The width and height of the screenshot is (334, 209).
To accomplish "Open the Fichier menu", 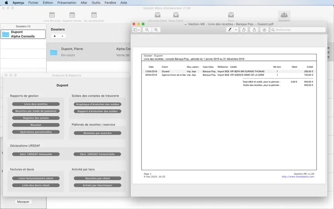I will (x=34, y=3).
